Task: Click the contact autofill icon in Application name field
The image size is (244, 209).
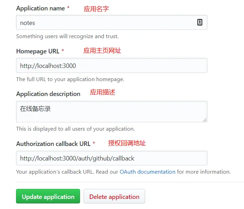Action: [200, 22]
